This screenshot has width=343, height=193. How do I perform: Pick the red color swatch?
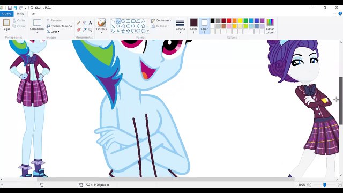point(229,20)
